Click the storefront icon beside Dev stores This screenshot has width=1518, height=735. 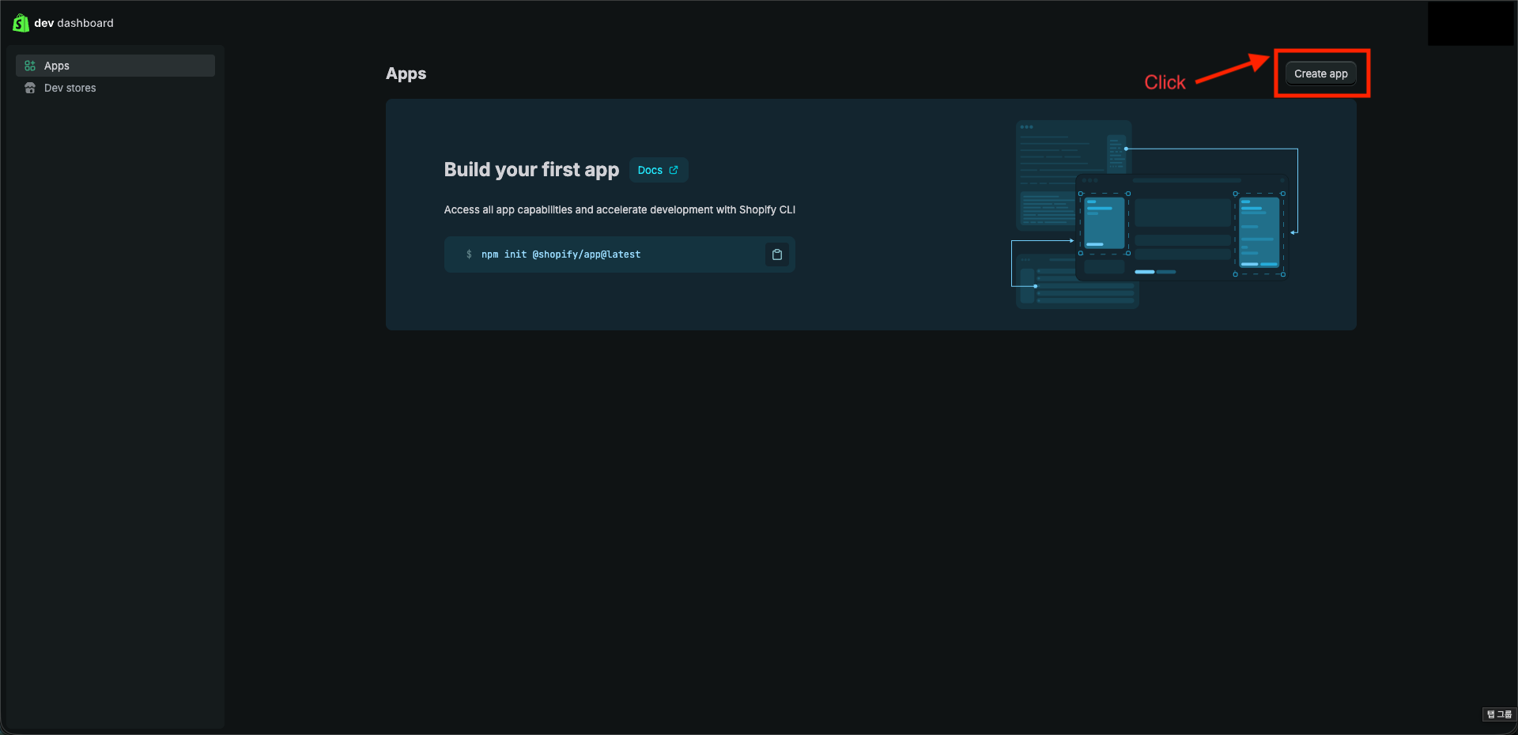[30, 88]
